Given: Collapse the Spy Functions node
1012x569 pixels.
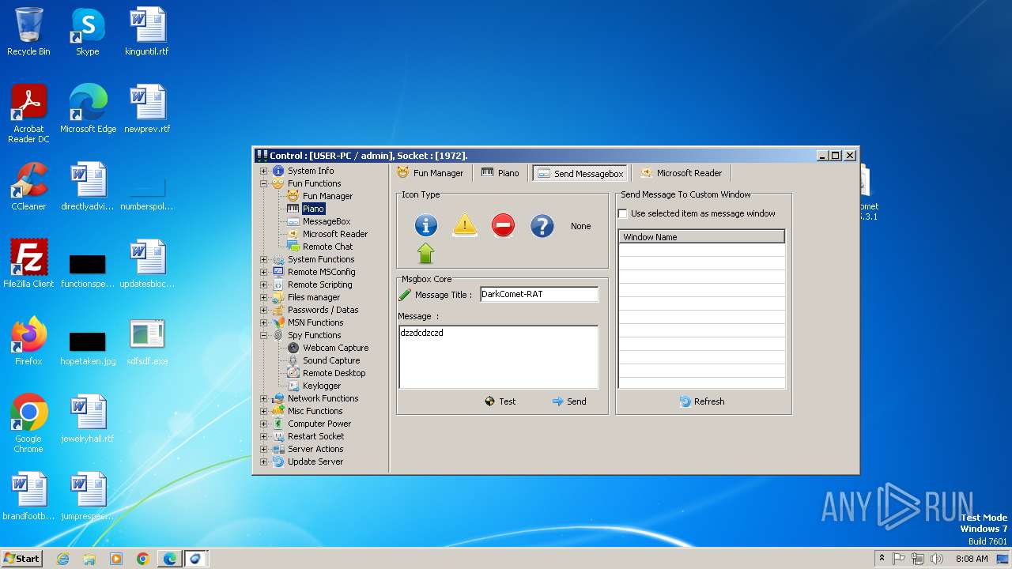Looking at the screenshot, I should pos(264,335).
